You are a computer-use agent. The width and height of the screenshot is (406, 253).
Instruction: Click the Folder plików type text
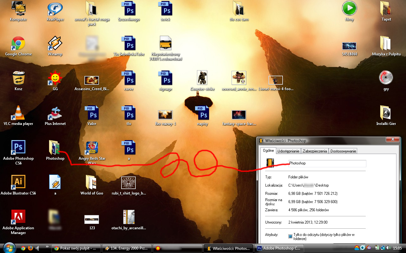click(298, 177)
